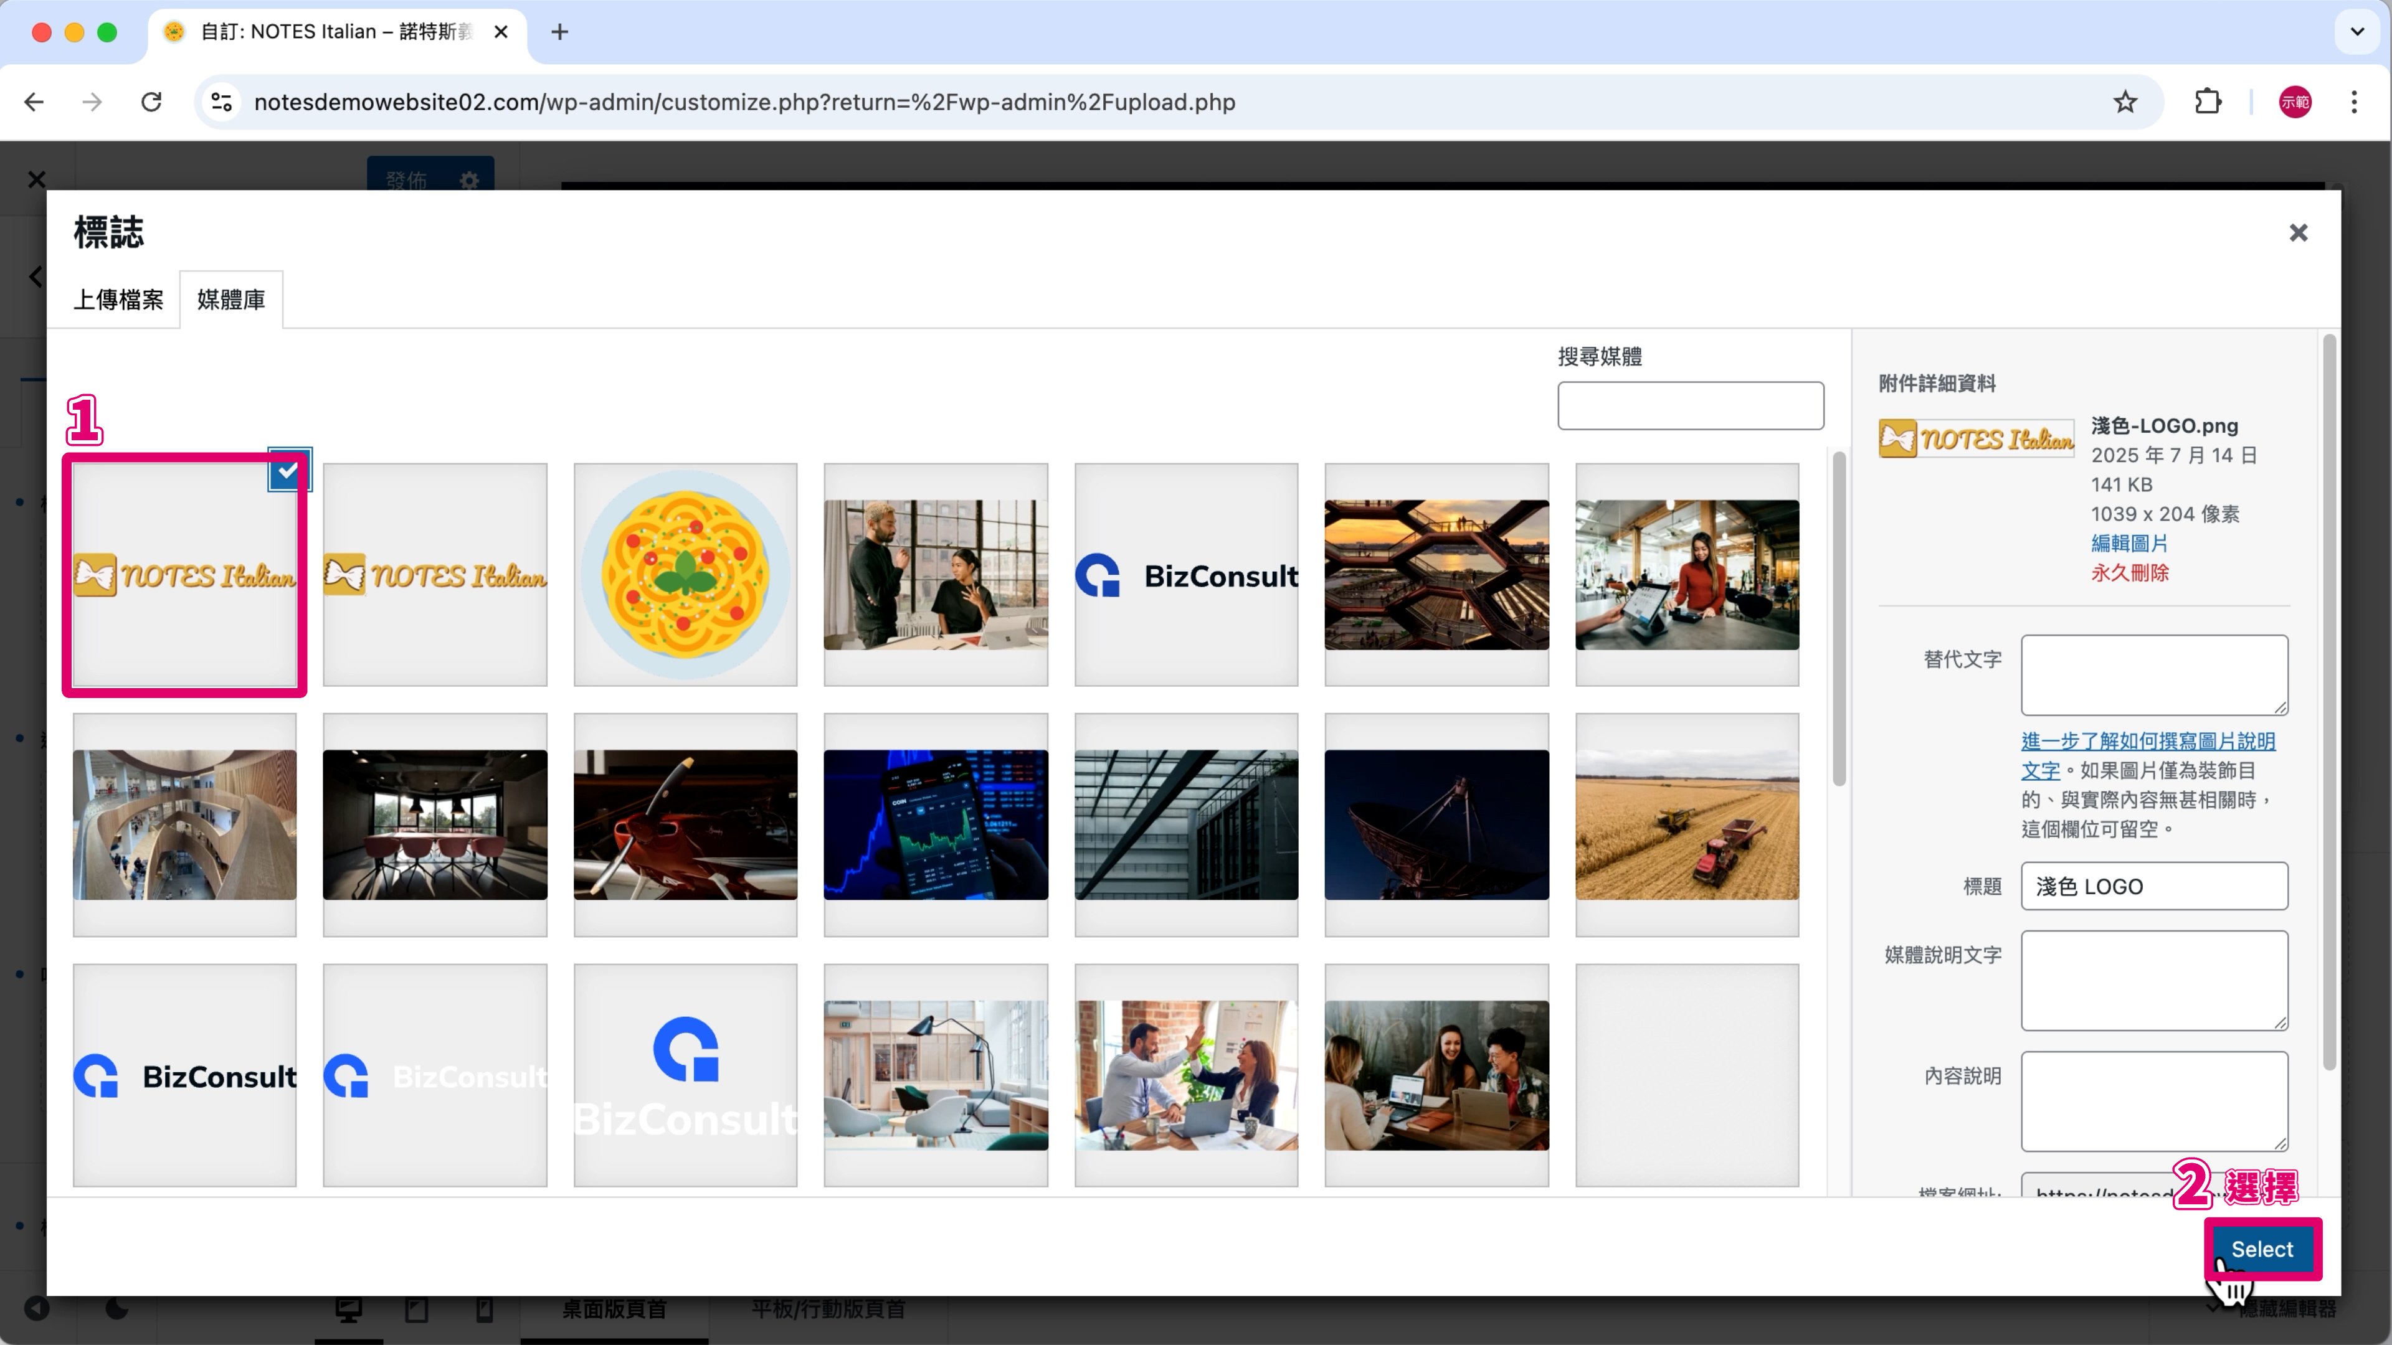Click the site information icon in address bar
This screenshot has height=1345, width=2392.
point(221,102)
